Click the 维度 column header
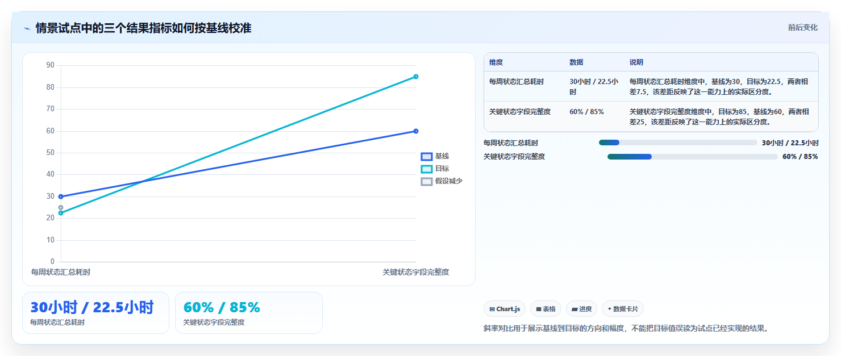The width and height of the screenshot is (841, 356). [x=496, y=62]
